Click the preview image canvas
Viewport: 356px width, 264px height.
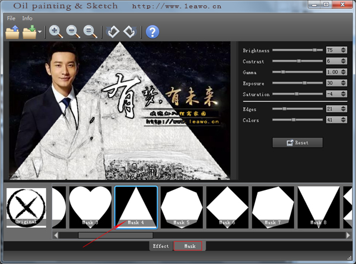pyautogui.click(x=120, y=110)
